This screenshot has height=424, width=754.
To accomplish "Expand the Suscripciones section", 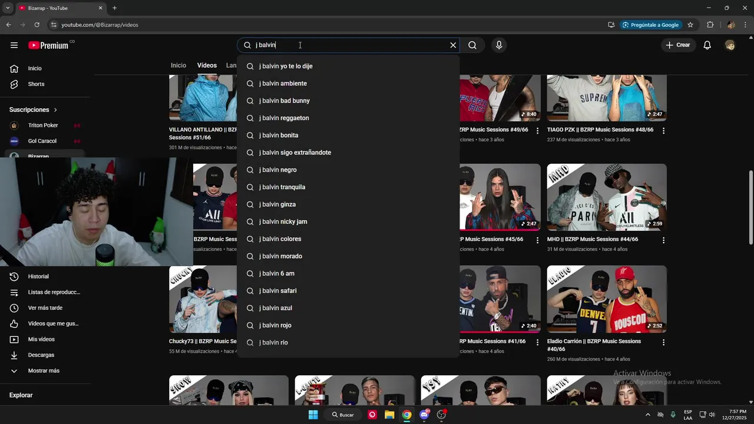I will click(34, 110).
